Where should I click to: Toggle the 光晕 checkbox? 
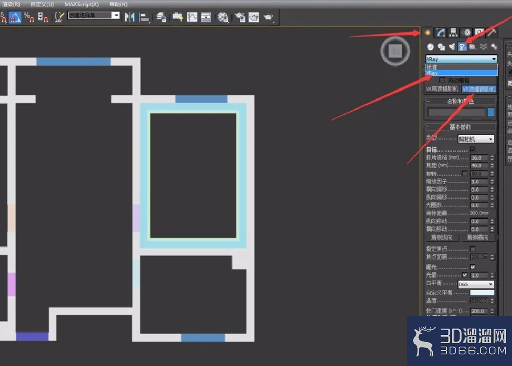465,275
